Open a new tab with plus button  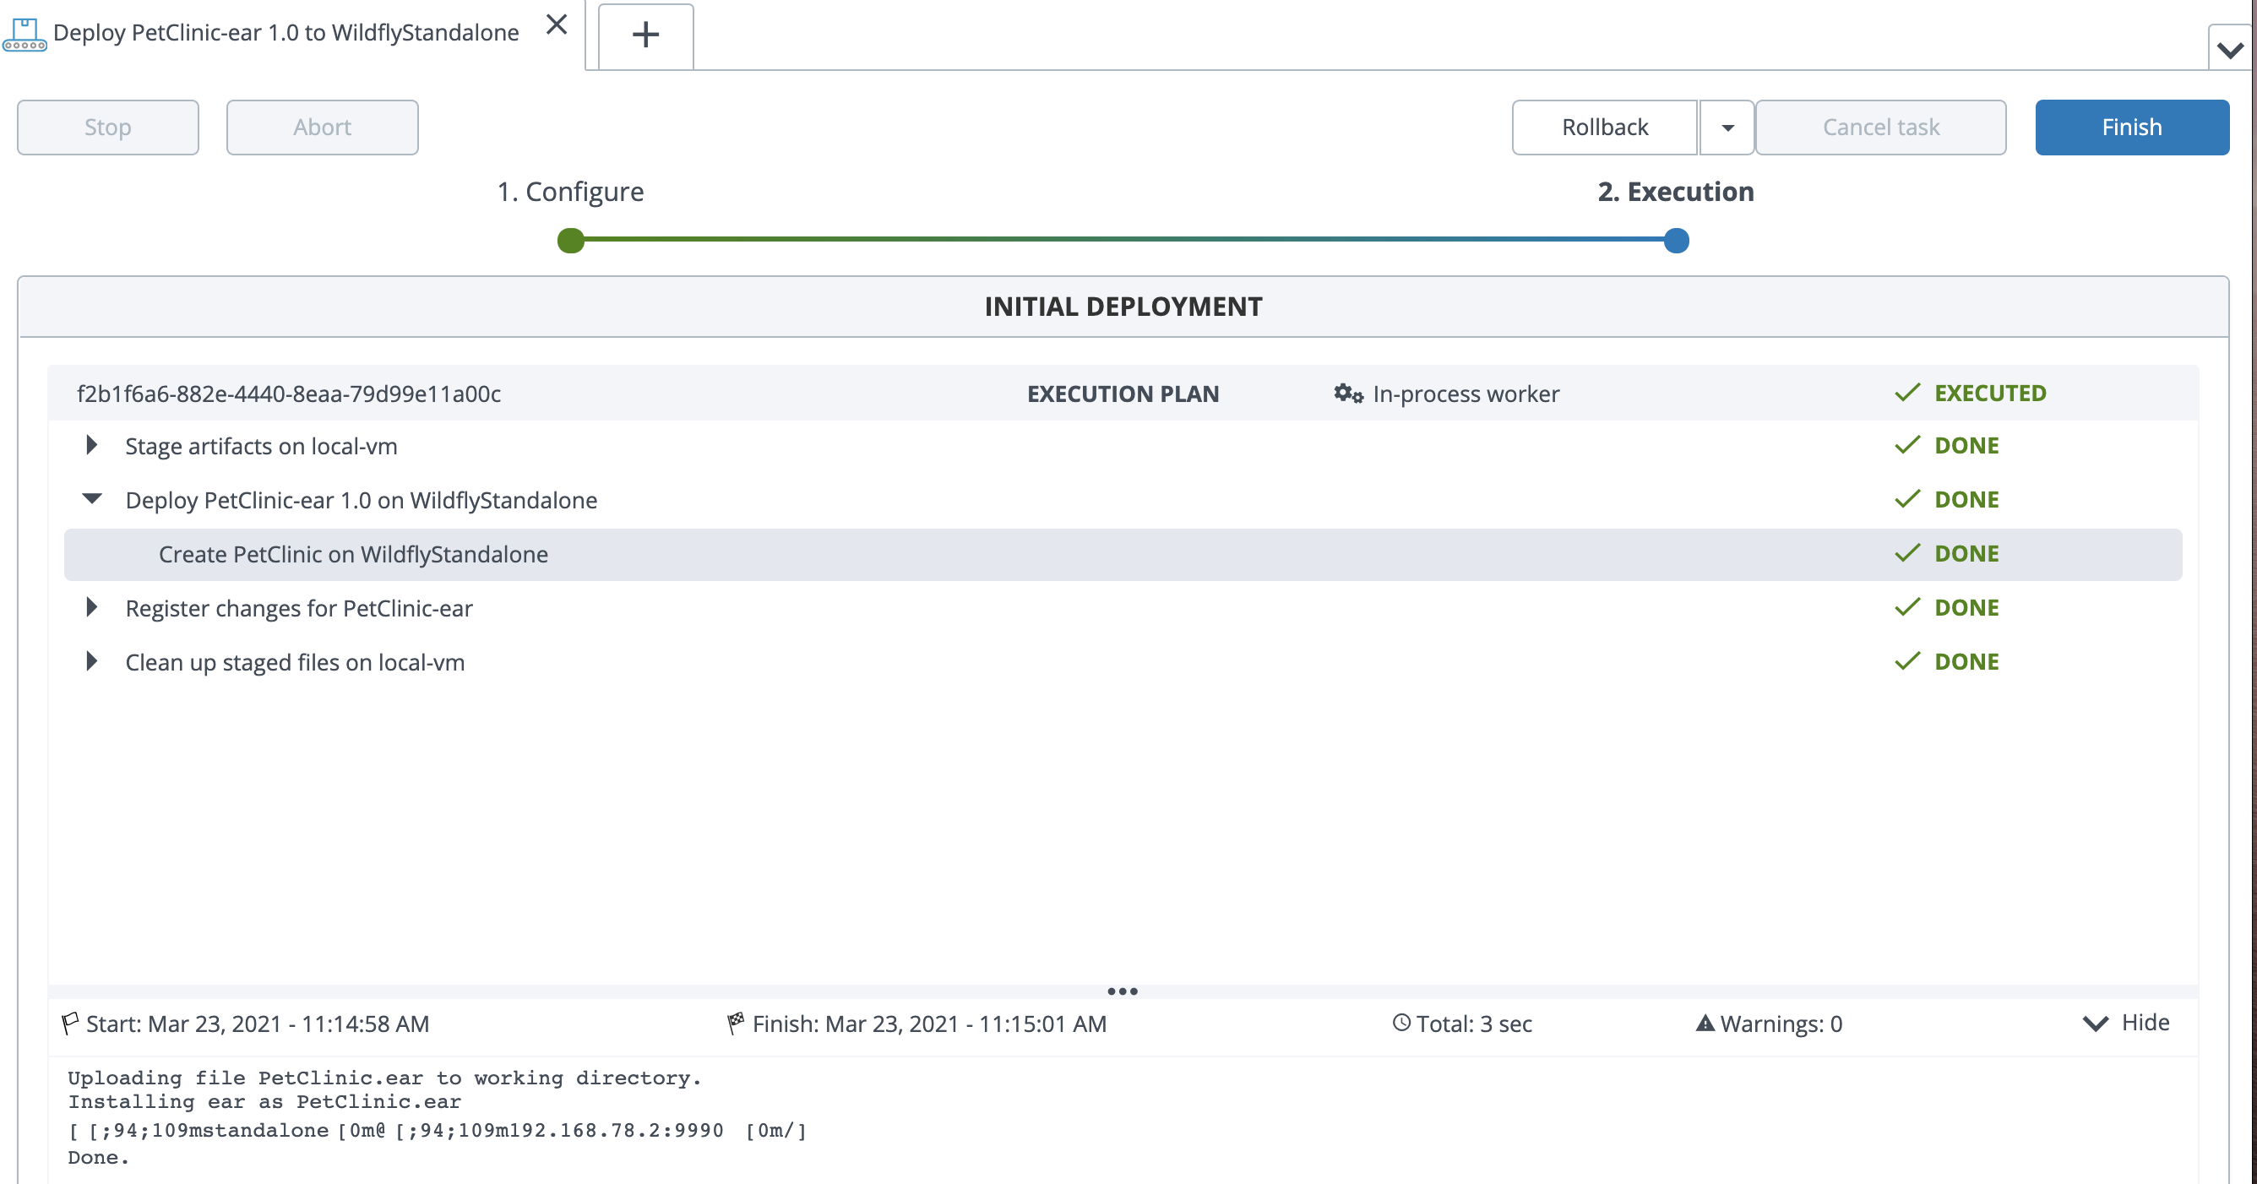pos(645,35)
